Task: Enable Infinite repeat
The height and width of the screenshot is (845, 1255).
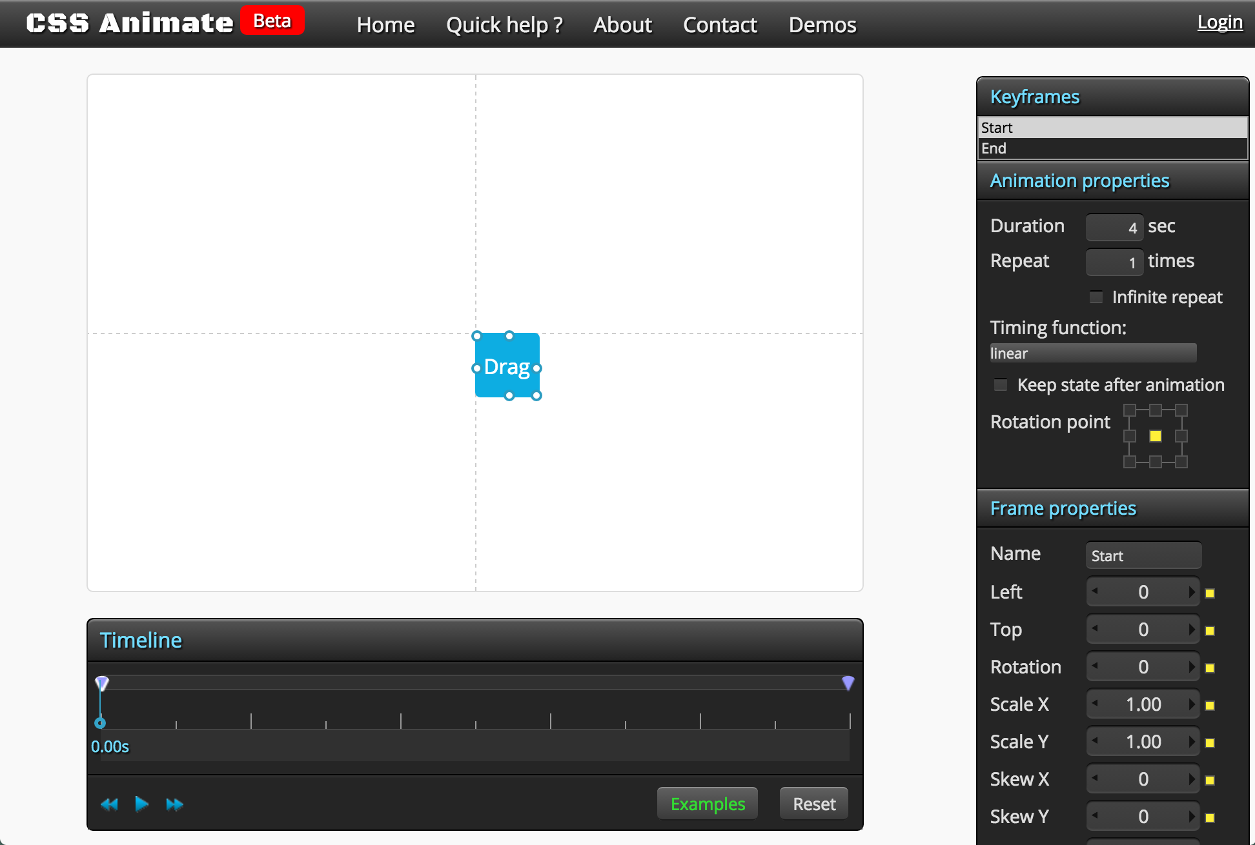Action: (1096, 297)
